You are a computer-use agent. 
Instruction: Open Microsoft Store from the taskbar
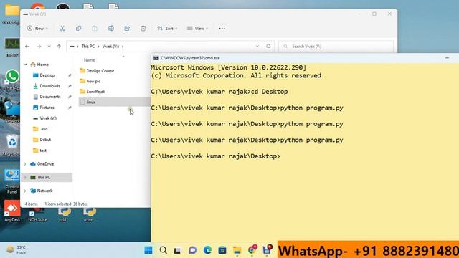(222, 250)
